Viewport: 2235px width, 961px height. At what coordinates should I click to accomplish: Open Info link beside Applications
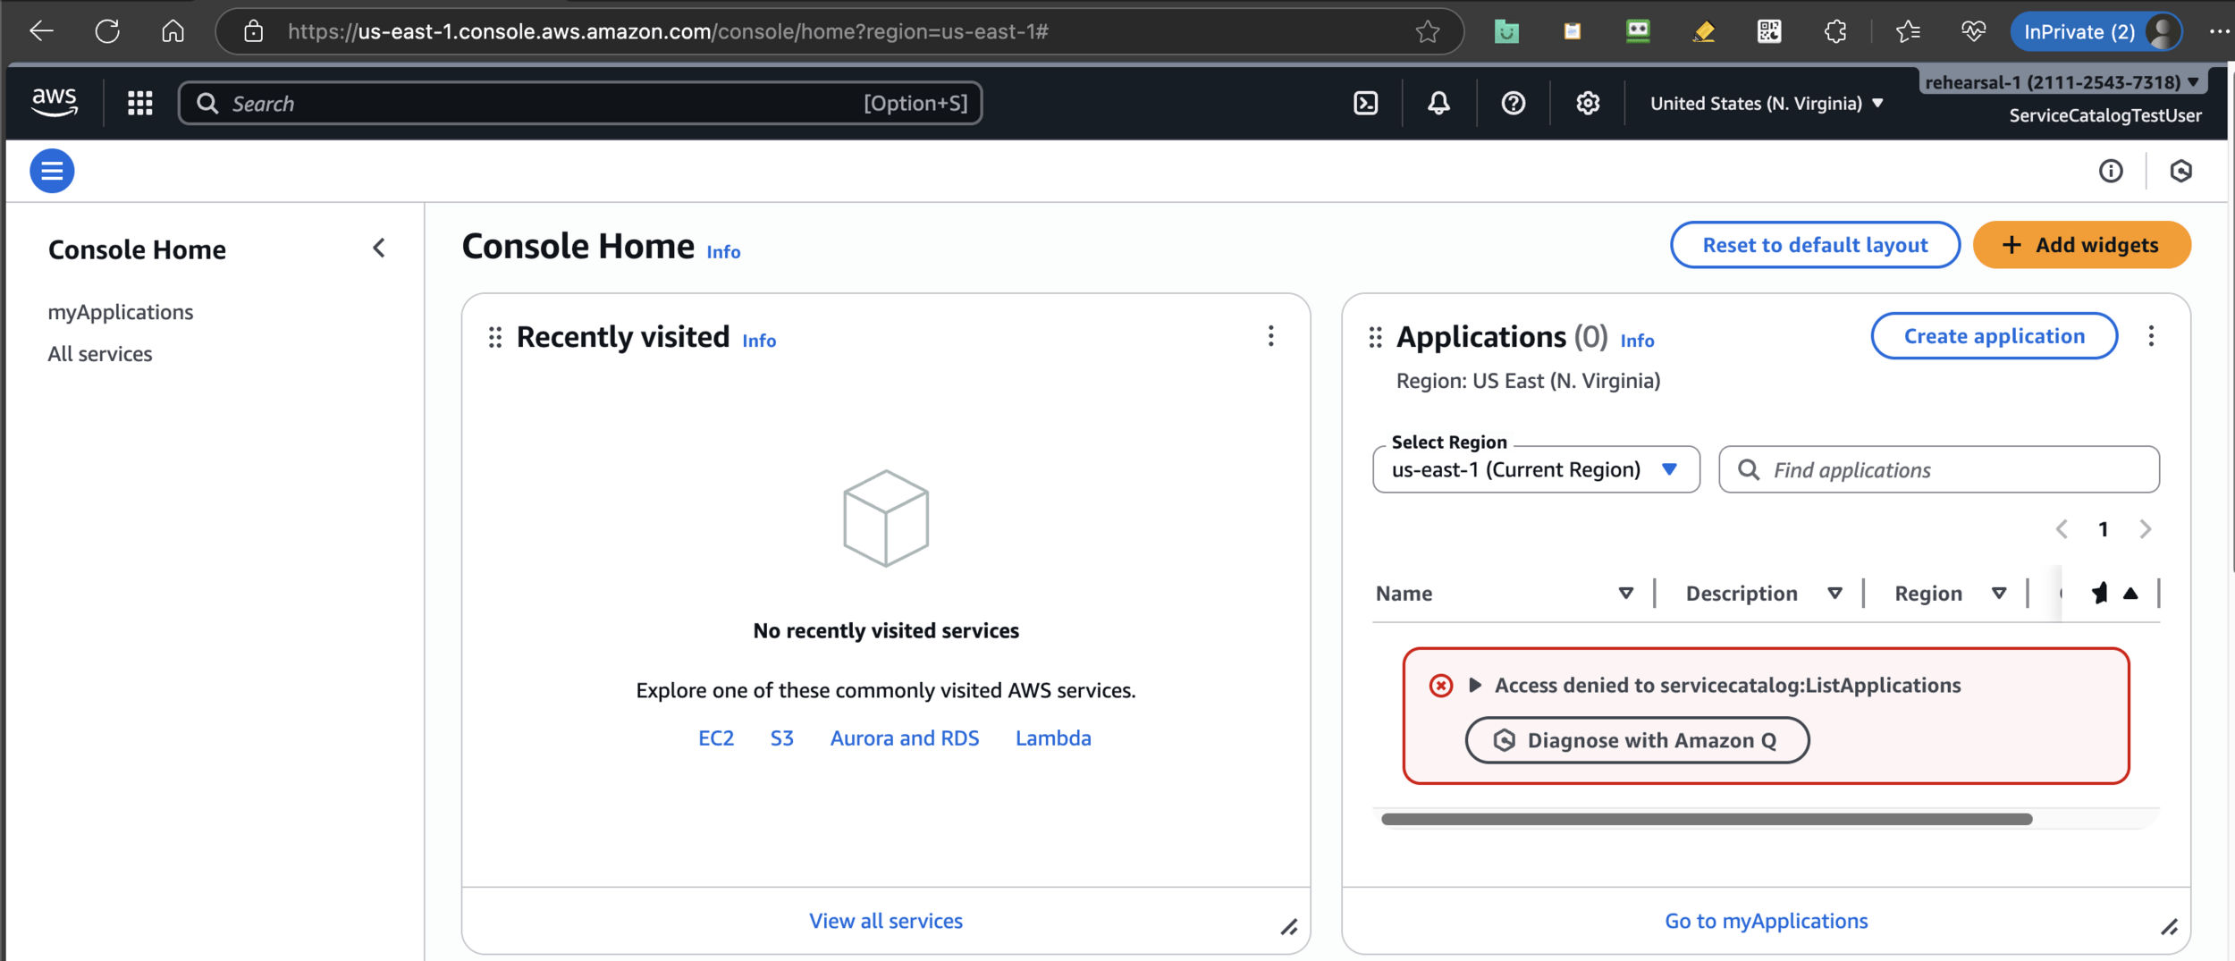tap(1637, 341)
